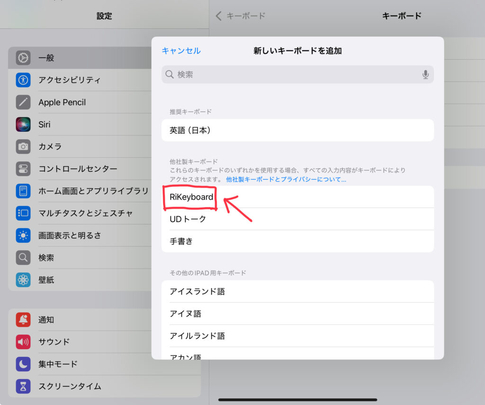Screen dimensions: 485x405
Task: Open Control Center (コントロールセンター) icon
Action: pyautogui.click(x=23, y=169)
